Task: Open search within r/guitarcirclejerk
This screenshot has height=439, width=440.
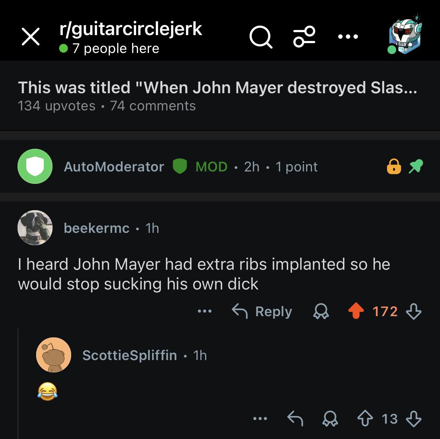Action: 261,37
